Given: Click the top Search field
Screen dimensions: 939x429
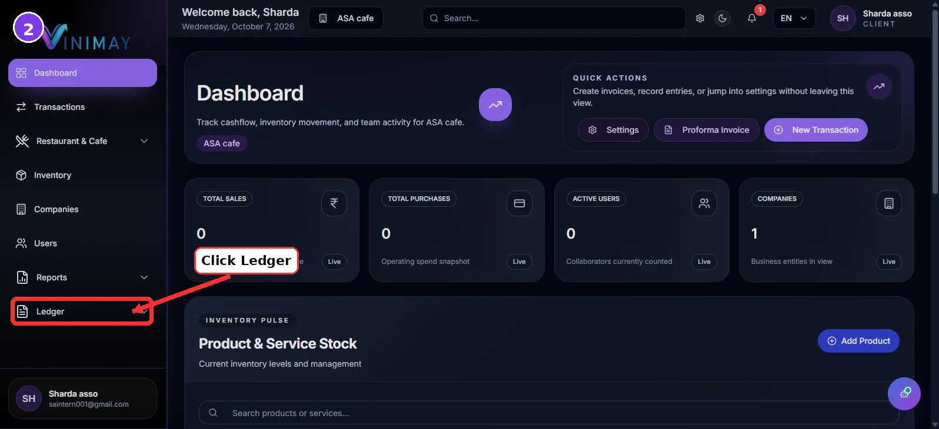Looking at the screenshot, I should [x=554, y=18].
